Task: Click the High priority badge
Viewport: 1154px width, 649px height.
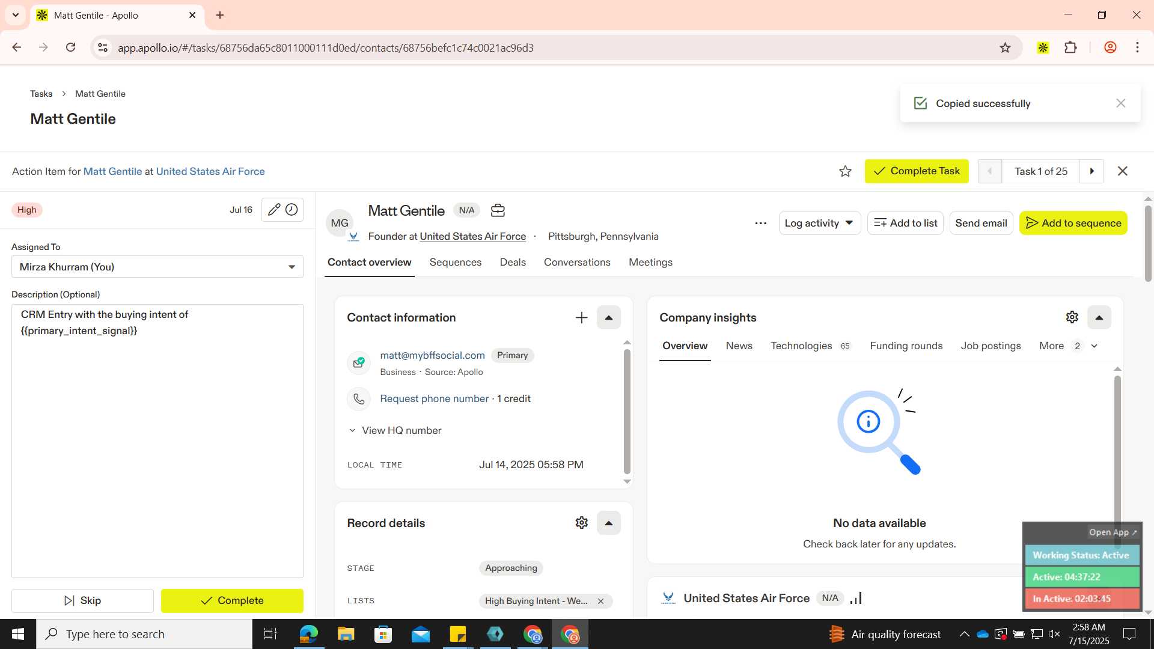Action: pyautogui.click(x=26, y=210)
